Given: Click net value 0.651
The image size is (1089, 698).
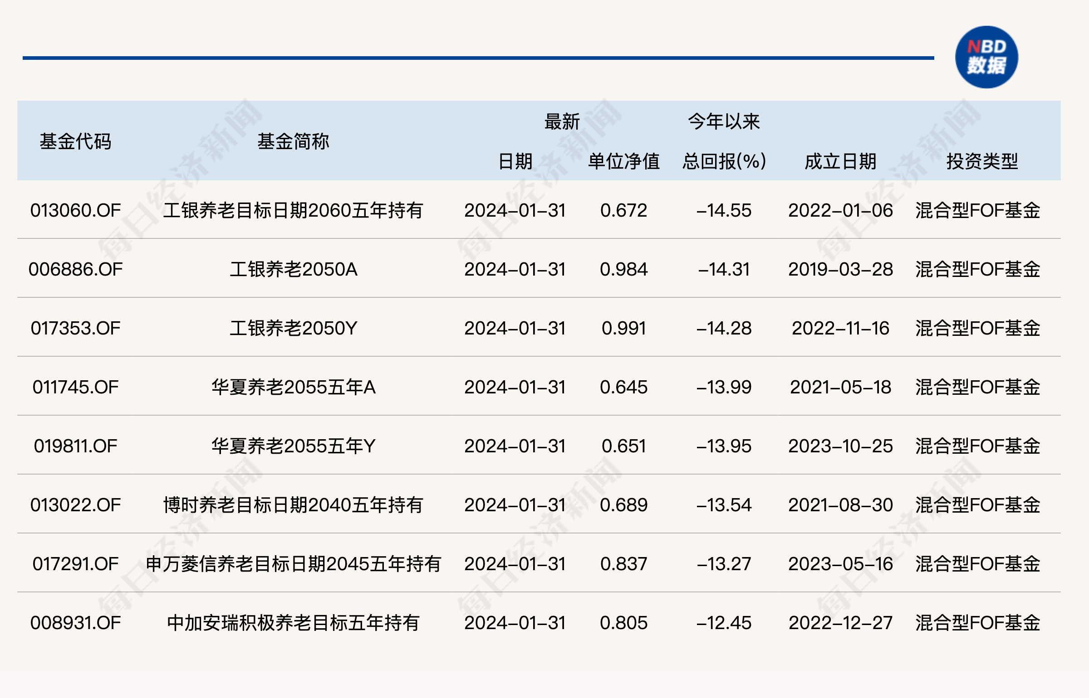Looking at the screenshot, I should (x=624, y=446).
